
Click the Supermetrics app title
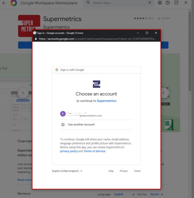coord(62,19)
